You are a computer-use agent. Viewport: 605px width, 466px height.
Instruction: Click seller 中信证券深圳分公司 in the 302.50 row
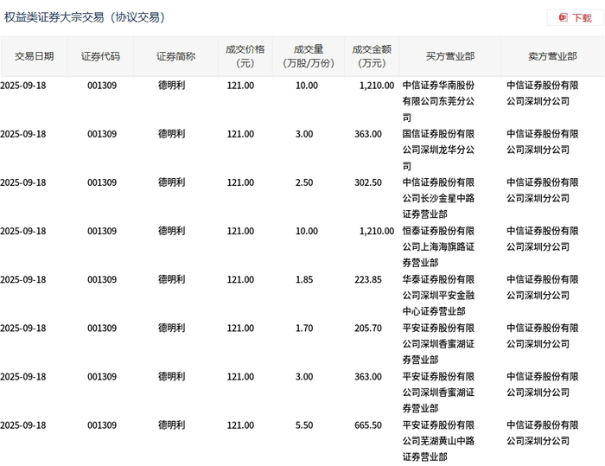[x=543, y=190]
